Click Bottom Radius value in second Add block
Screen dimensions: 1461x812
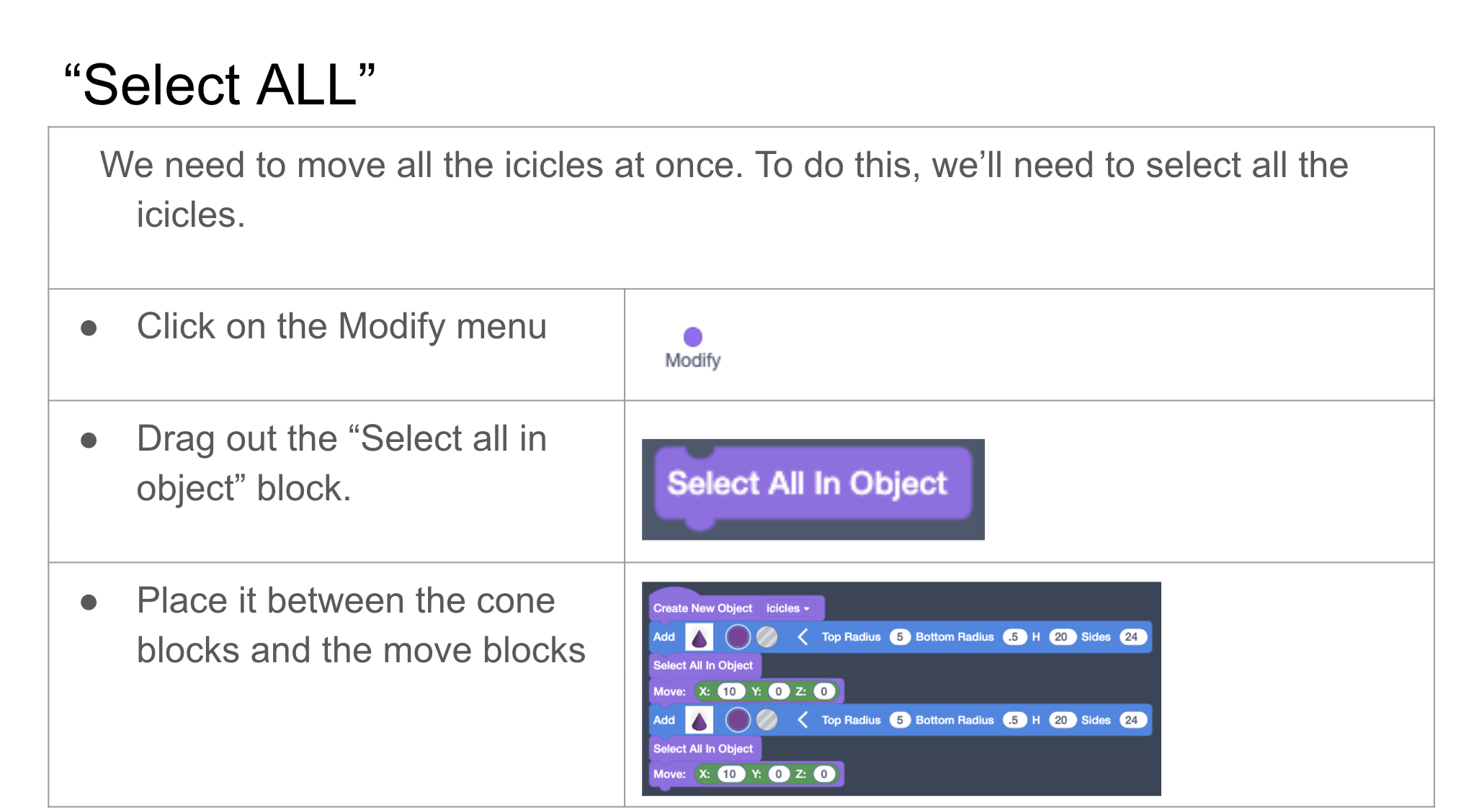coord(1014,720)
